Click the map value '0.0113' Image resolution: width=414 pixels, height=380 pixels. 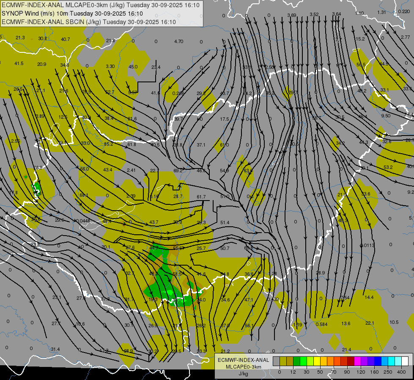click(367, 245)
